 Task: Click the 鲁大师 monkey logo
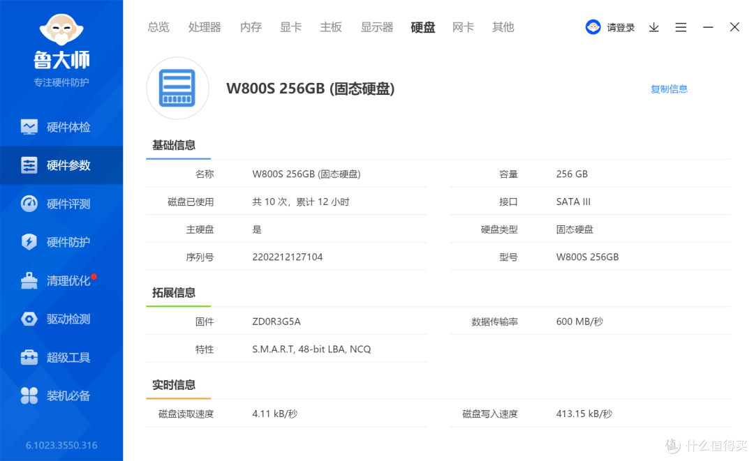[61, 30]
